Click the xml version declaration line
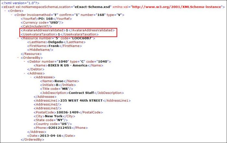This screenshot has height=143, width=227. pyautogui.click(x=20, y=3)
